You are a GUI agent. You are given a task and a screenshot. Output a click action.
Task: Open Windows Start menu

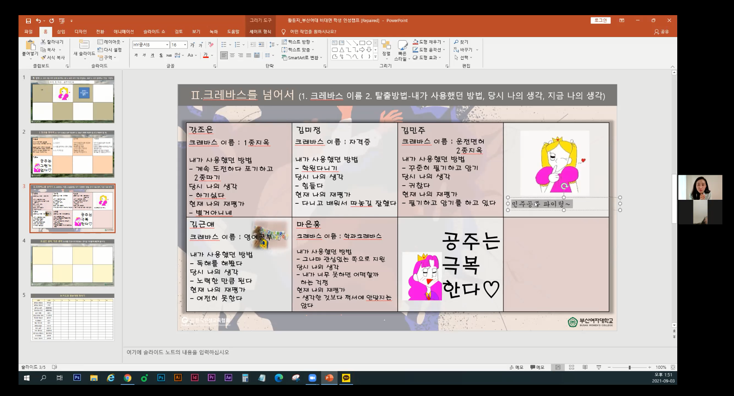(x=27, y=378)
